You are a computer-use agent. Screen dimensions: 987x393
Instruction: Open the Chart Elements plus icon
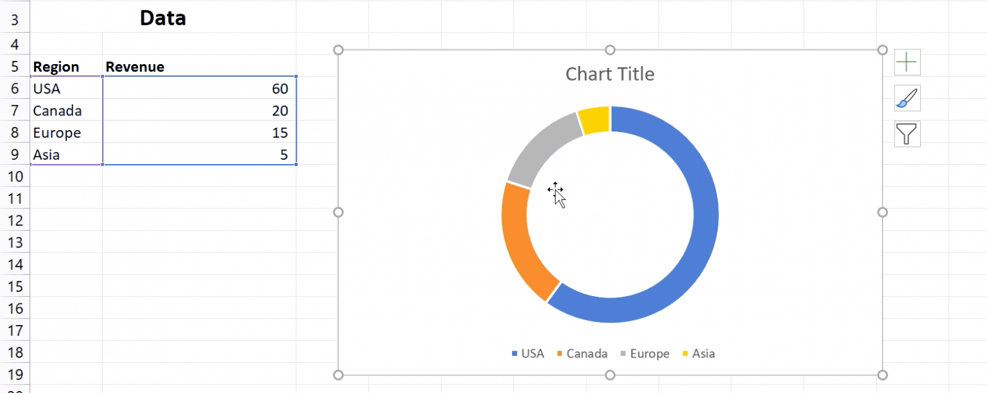(907, 62)
